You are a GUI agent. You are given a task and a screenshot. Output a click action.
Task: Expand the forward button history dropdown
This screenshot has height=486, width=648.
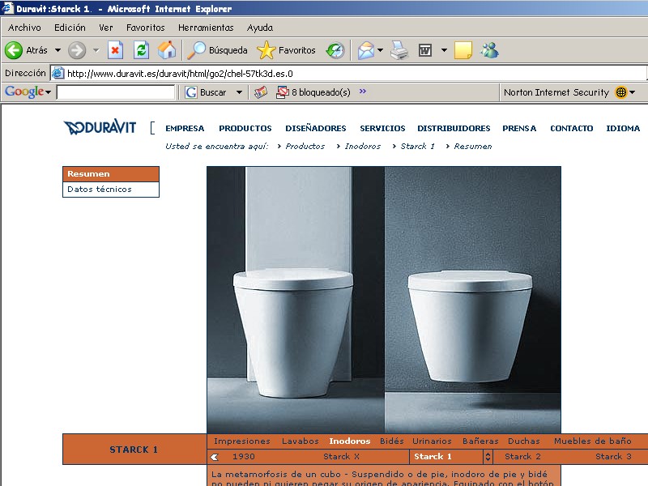point(96,50)
